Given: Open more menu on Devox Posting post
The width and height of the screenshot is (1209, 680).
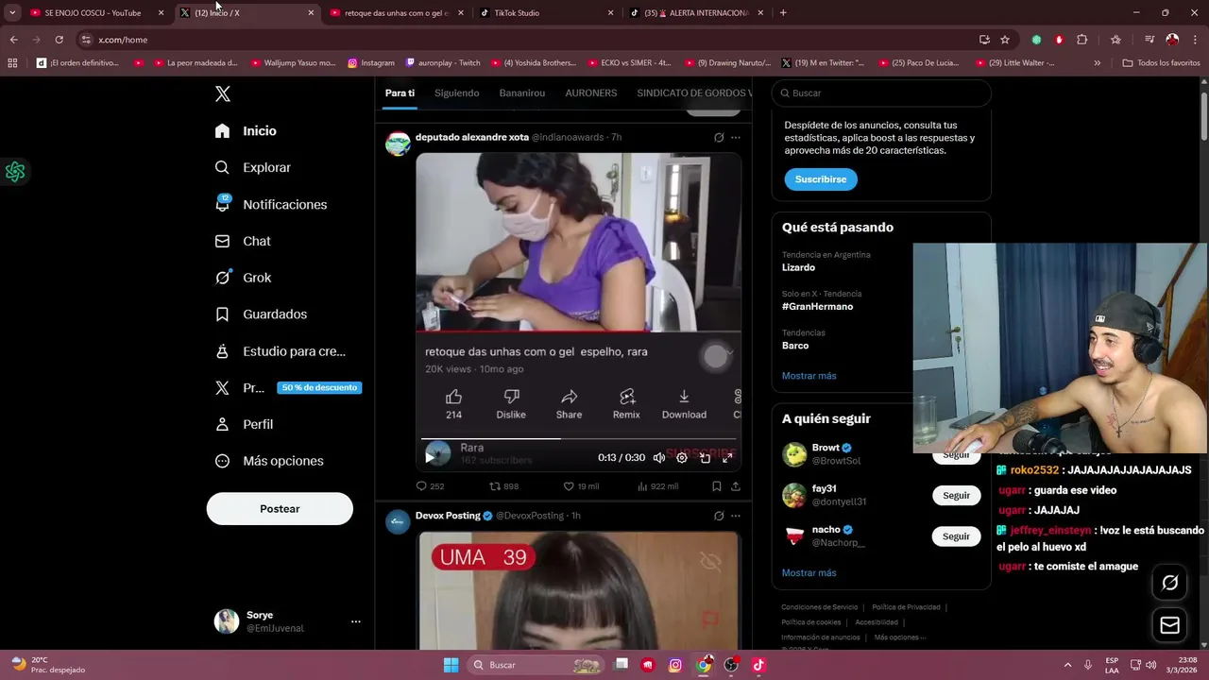Looking at the screenshot, I should pyautogui.click(x=736, y=516).
